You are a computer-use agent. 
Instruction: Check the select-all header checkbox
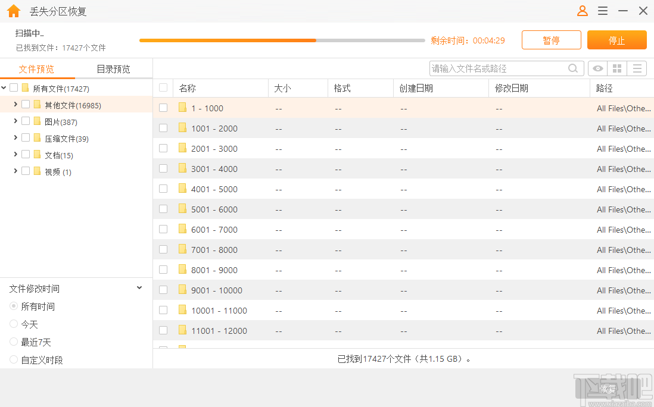[163, 87]
